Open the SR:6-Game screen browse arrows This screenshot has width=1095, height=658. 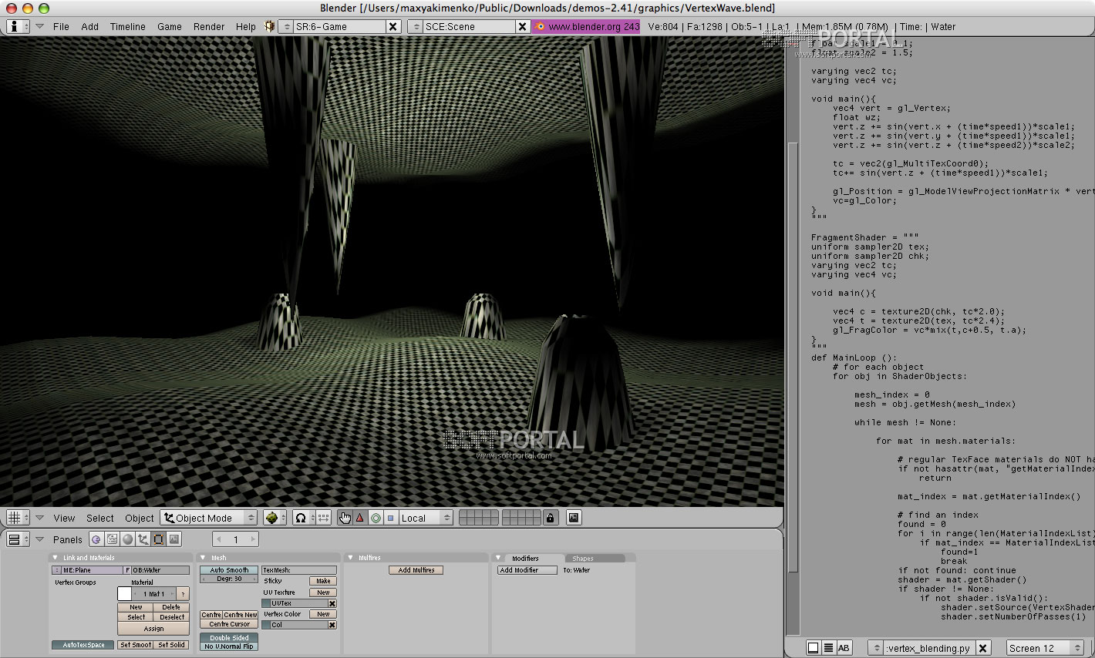tap(286, 26)
